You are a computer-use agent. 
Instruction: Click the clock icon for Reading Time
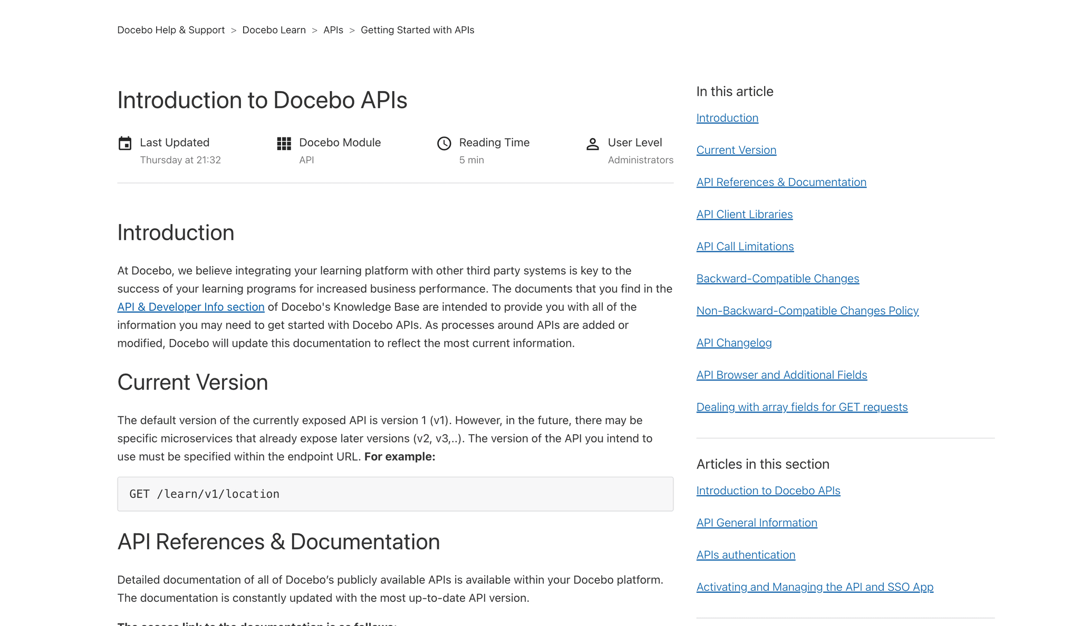444,143
